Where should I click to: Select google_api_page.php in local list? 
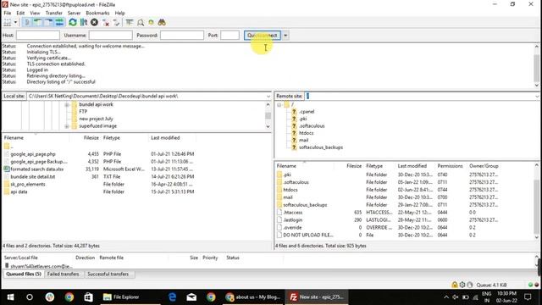point(33,154)
